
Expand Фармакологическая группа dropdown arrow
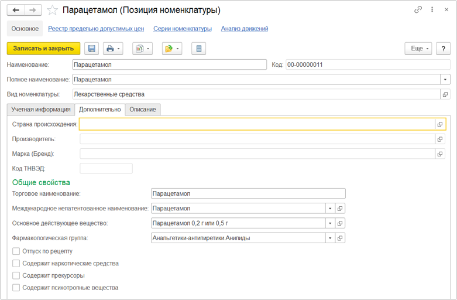pos(330,238)
